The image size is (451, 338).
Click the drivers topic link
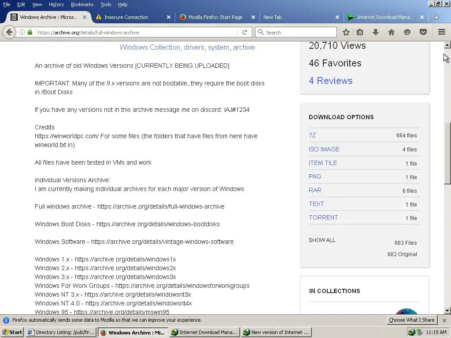(194, 47)
